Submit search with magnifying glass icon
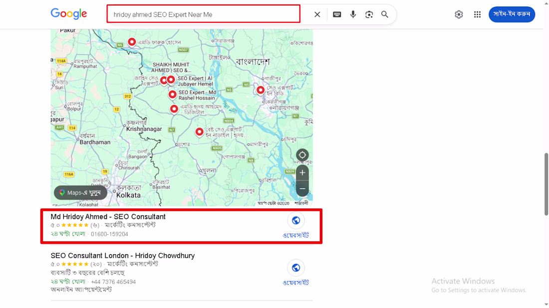The width and height of the screenshot is (549, 308). tap(385, 14)
